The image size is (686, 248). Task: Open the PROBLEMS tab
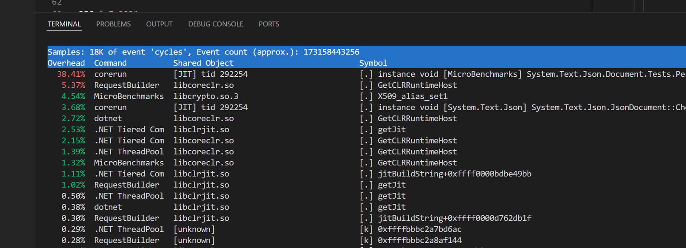[x=113, y=24]
